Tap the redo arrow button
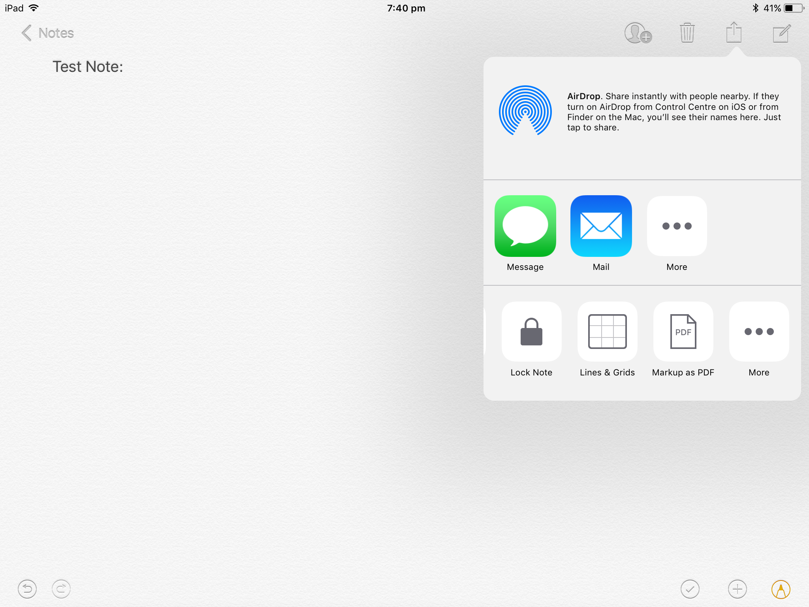This screenshot has height=607, width=809. [x=61, y=589]
